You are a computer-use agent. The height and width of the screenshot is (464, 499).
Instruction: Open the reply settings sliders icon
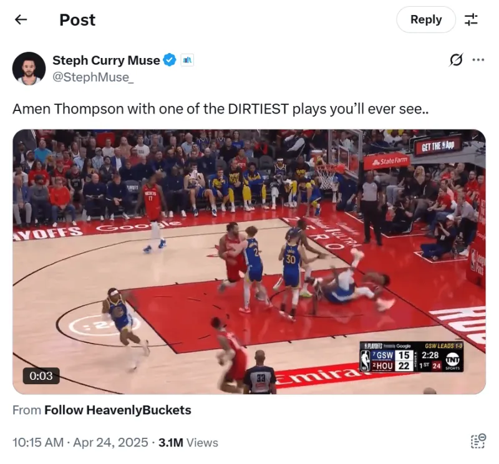[471, 20]
